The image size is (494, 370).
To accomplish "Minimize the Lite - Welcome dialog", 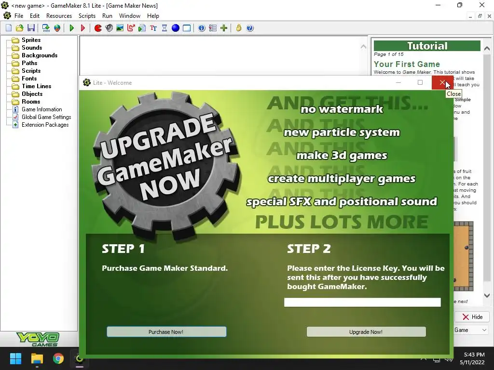I will 398,83.
